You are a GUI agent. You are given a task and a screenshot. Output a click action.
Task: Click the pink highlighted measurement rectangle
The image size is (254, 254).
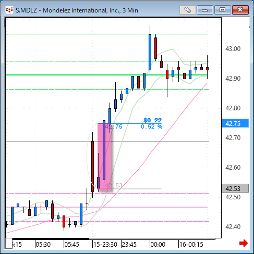104,157
